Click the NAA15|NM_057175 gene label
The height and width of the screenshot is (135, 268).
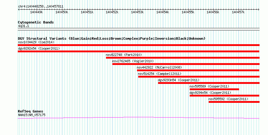pos(32,115)
